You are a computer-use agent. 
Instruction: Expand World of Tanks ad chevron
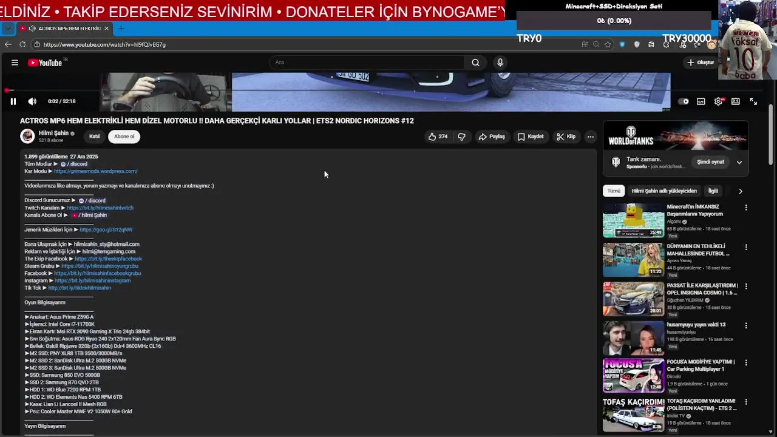point(739,162)
